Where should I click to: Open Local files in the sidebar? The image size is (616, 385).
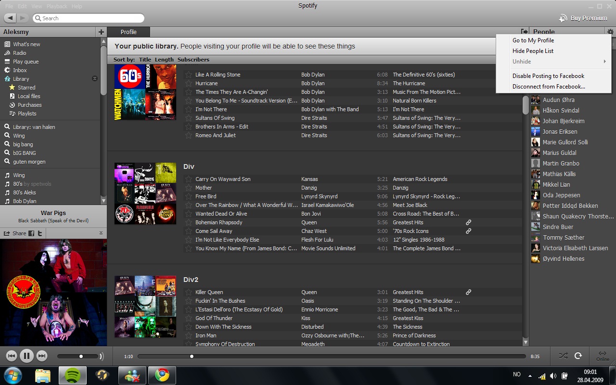pyautogui.click(x=29, y=96)
